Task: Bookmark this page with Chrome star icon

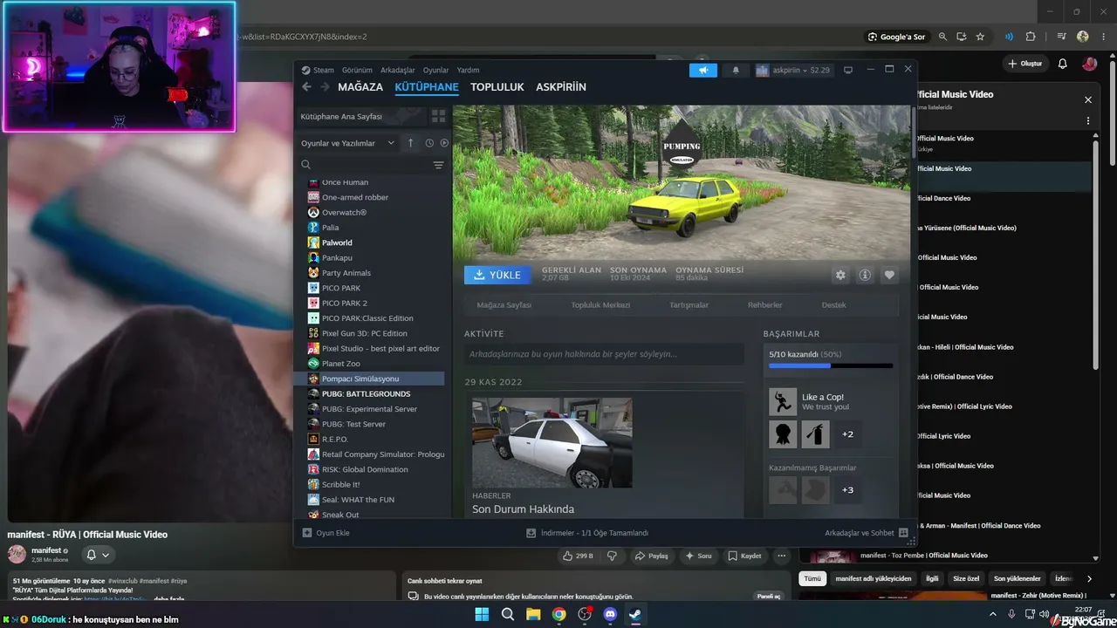Action: (x=980, y=37)
